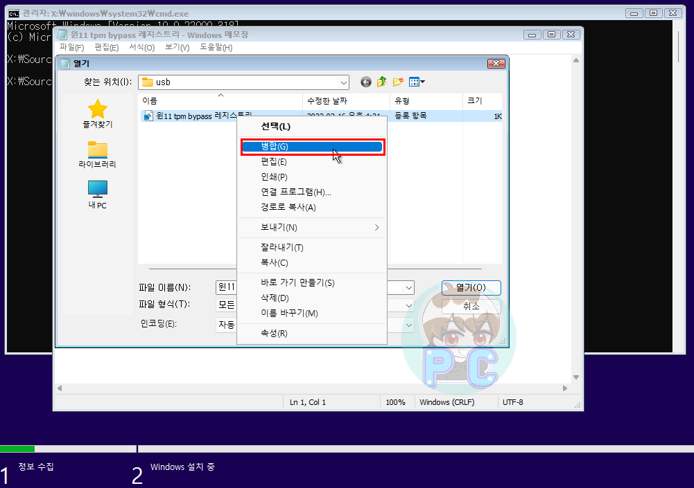Sort by 크기 column header
Image resolution: width=694 pixels, height=488 pixels.
click(483, 101)
